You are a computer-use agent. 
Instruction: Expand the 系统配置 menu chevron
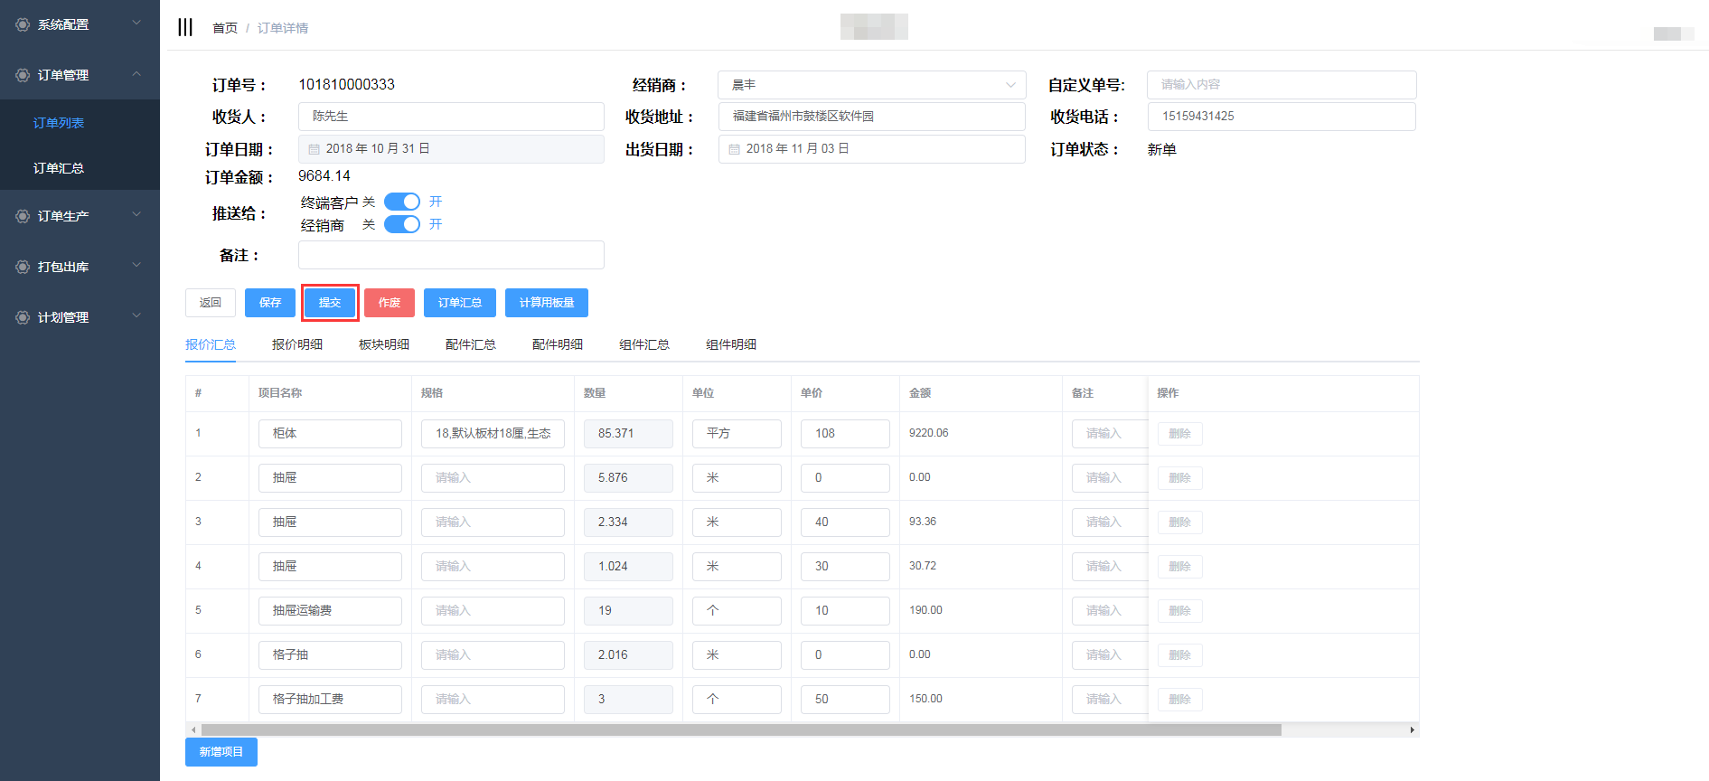(x=136, y=24)
